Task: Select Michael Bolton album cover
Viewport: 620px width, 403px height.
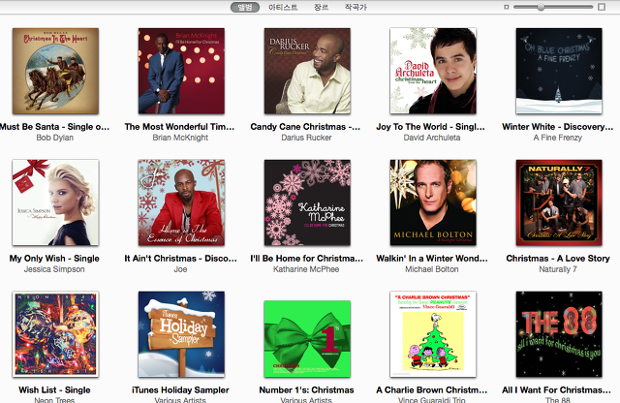Action: click(433, 202)
